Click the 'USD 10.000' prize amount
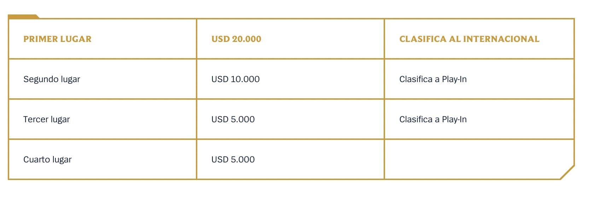This screenshot has width=594, height=198. pos(235,79)
